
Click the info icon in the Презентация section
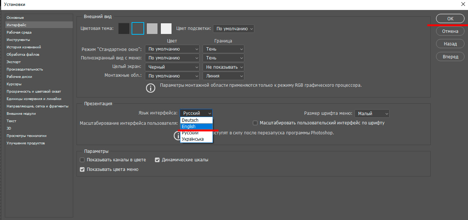tap(177, 135)
